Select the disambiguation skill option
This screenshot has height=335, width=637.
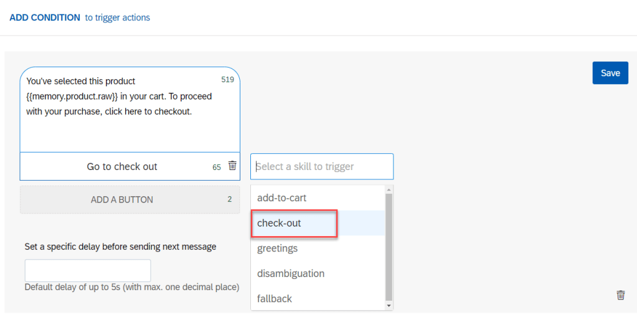coord(291,273)
